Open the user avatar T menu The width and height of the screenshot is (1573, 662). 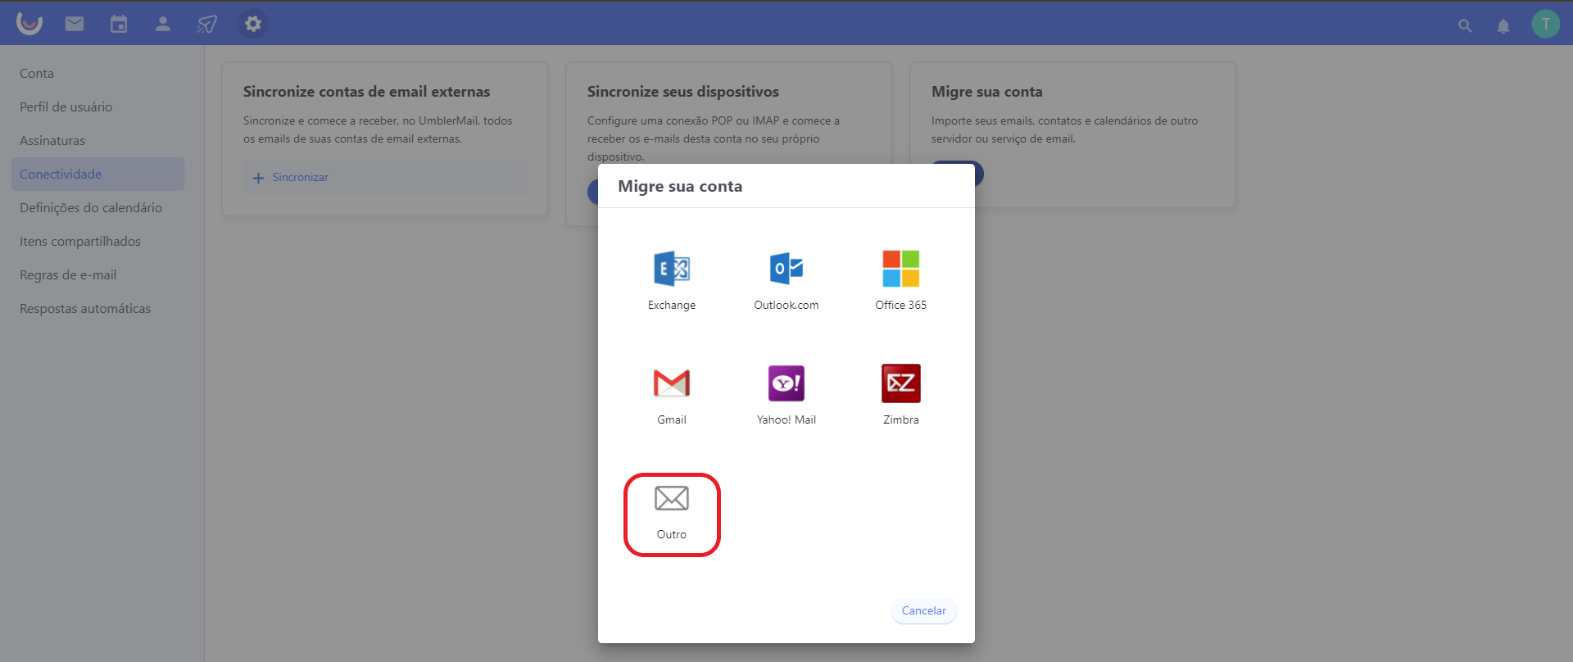(1545, 24)
